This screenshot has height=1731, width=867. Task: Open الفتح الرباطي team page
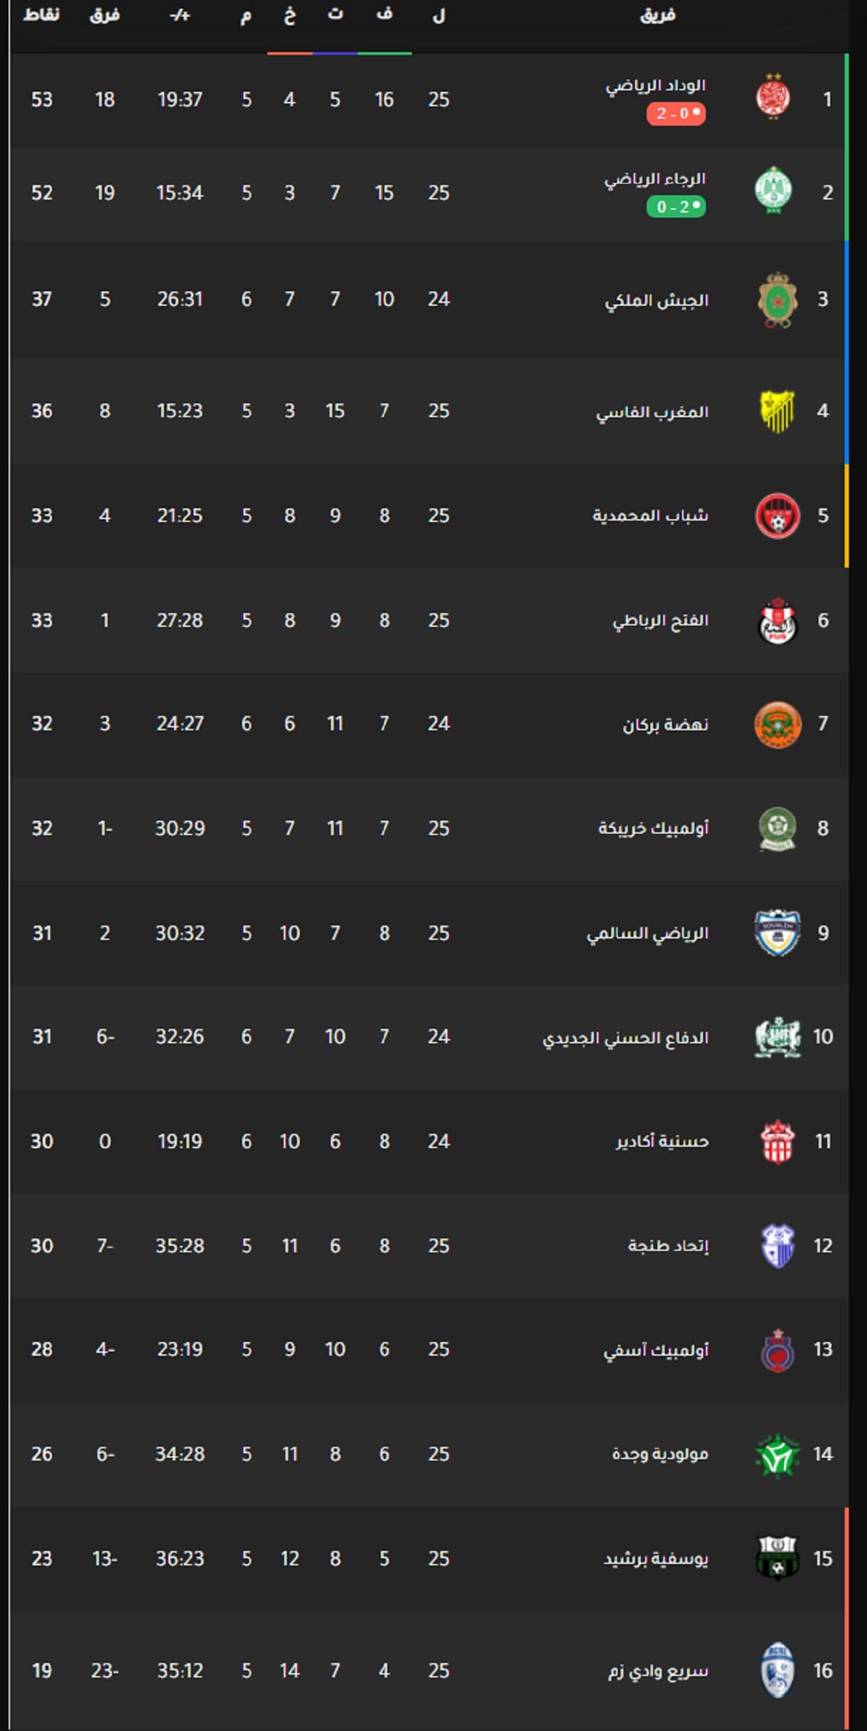pyautogui.click(x=660, y=620)
